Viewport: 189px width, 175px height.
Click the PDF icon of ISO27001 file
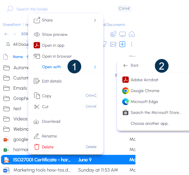[x=6, y=160]
